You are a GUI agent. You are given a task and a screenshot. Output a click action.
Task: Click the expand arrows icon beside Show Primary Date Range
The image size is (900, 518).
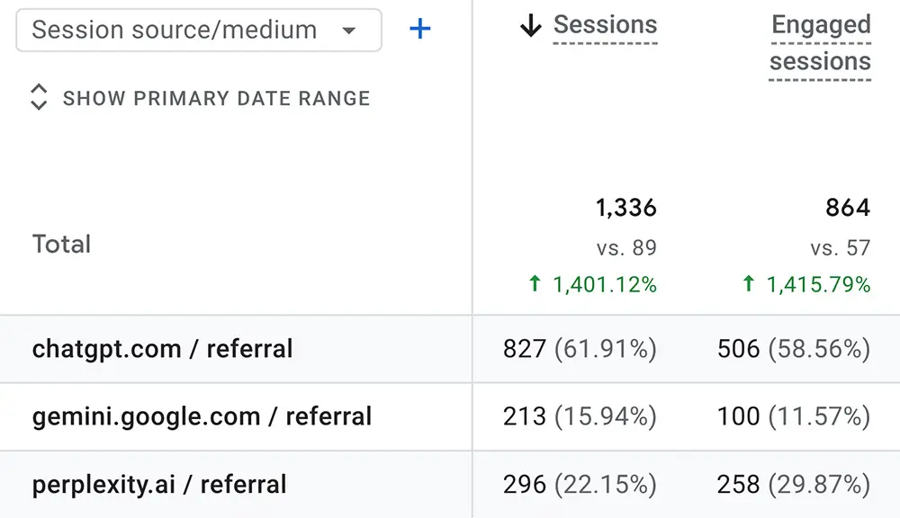pyautogui.click(x=39, y=97)
